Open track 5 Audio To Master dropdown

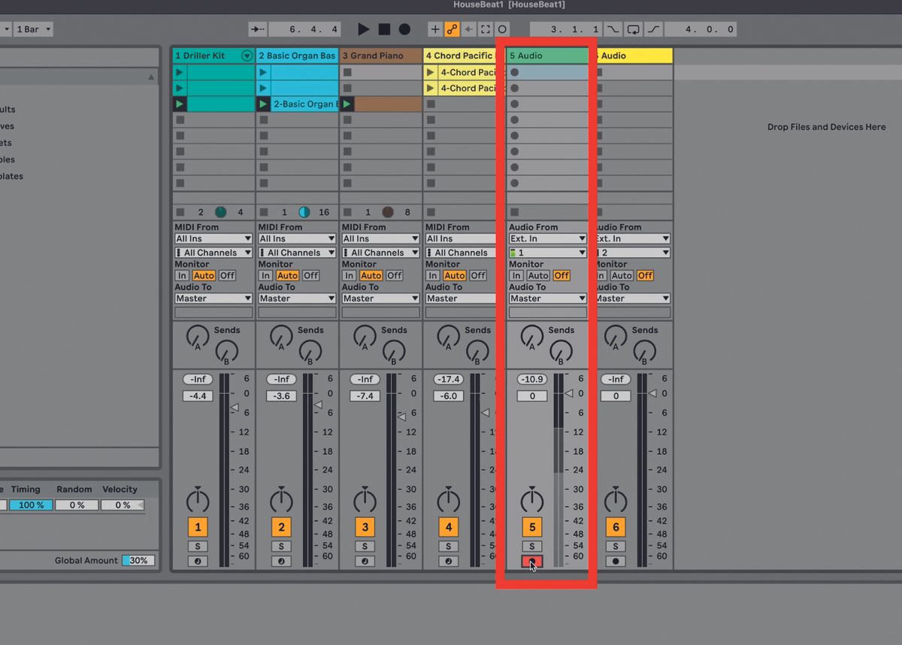click(547, 298)
